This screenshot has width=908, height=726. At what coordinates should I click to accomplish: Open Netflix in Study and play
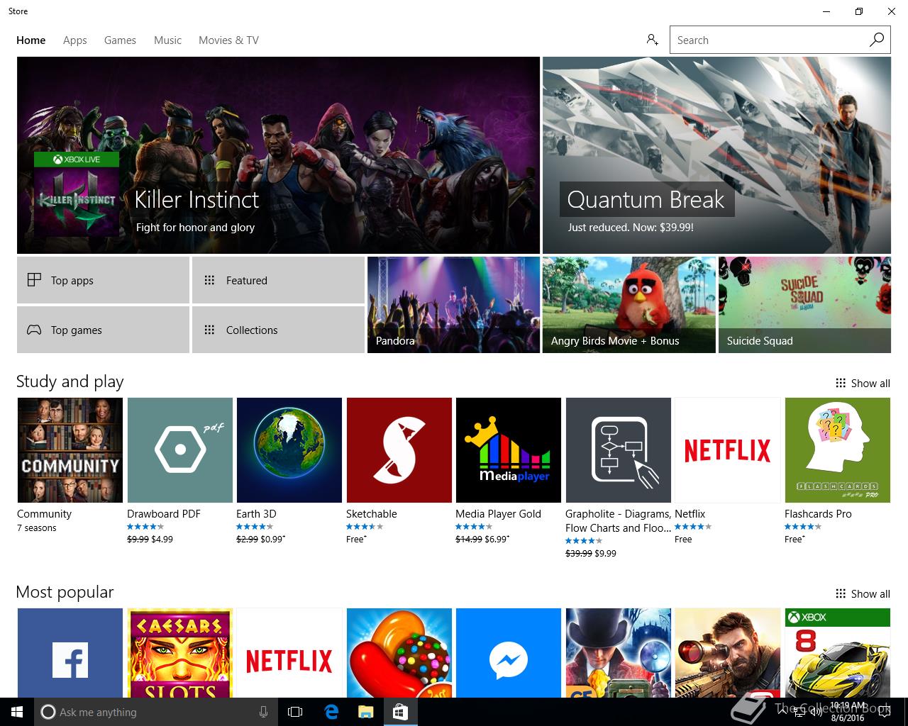click(728, 450)
